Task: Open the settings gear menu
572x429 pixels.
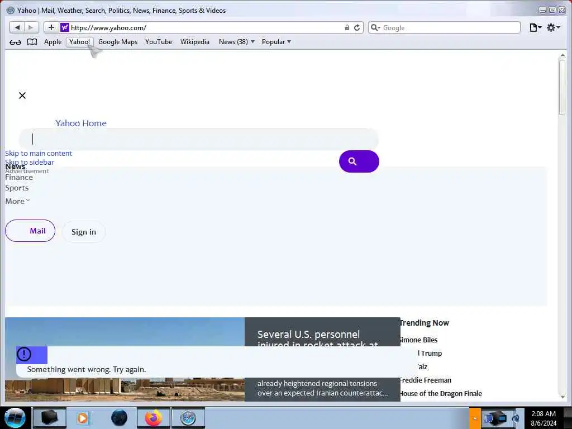Action: click(x=552, y=27)
